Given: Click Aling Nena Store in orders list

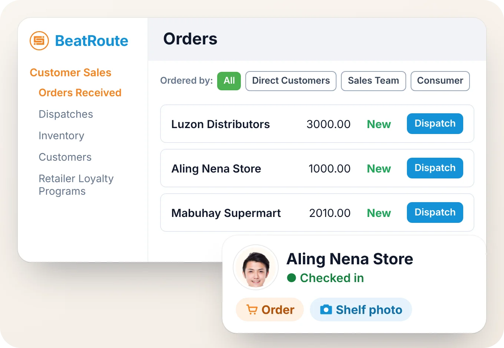Looking at the screenshot, I should [216, 168].
